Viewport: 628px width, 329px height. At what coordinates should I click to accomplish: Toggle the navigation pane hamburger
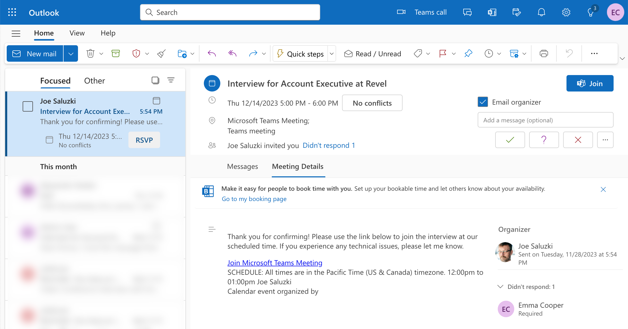16,33
